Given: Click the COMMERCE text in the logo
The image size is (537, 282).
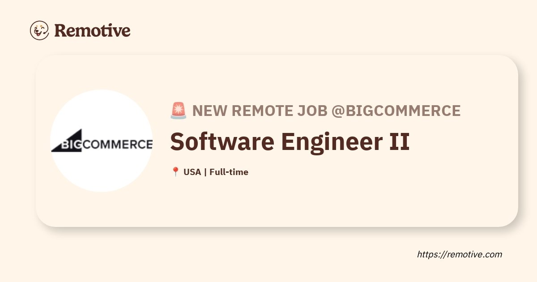Looking at the screenshot, I should (118, 144).
